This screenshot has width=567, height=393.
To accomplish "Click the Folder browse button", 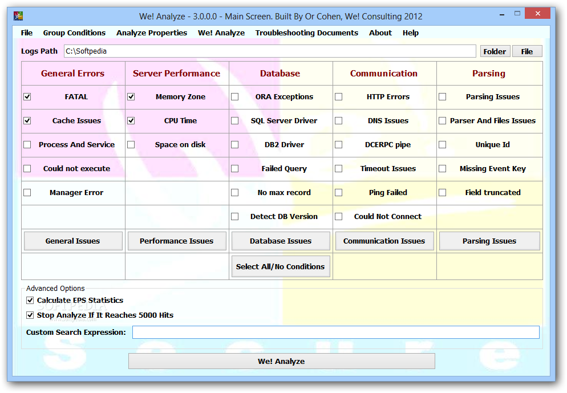I will coord(495,51).
